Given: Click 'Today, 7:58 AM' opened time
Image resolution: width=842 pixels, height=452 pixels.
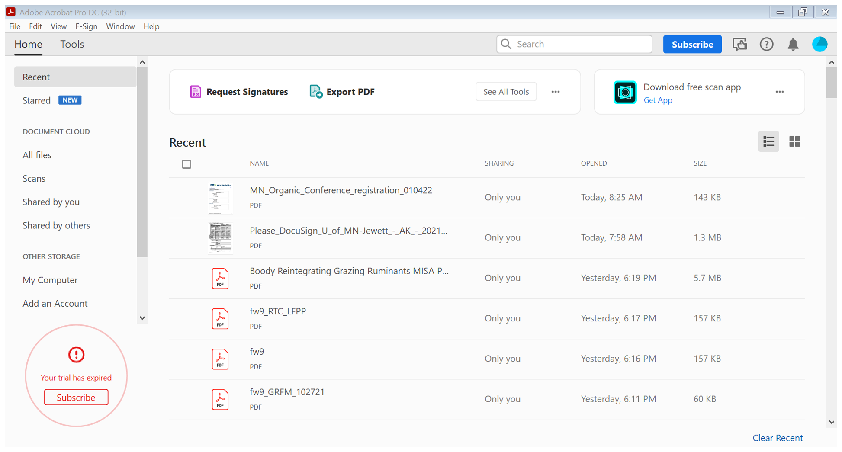Looking at the screenshot, I should 611,238.
